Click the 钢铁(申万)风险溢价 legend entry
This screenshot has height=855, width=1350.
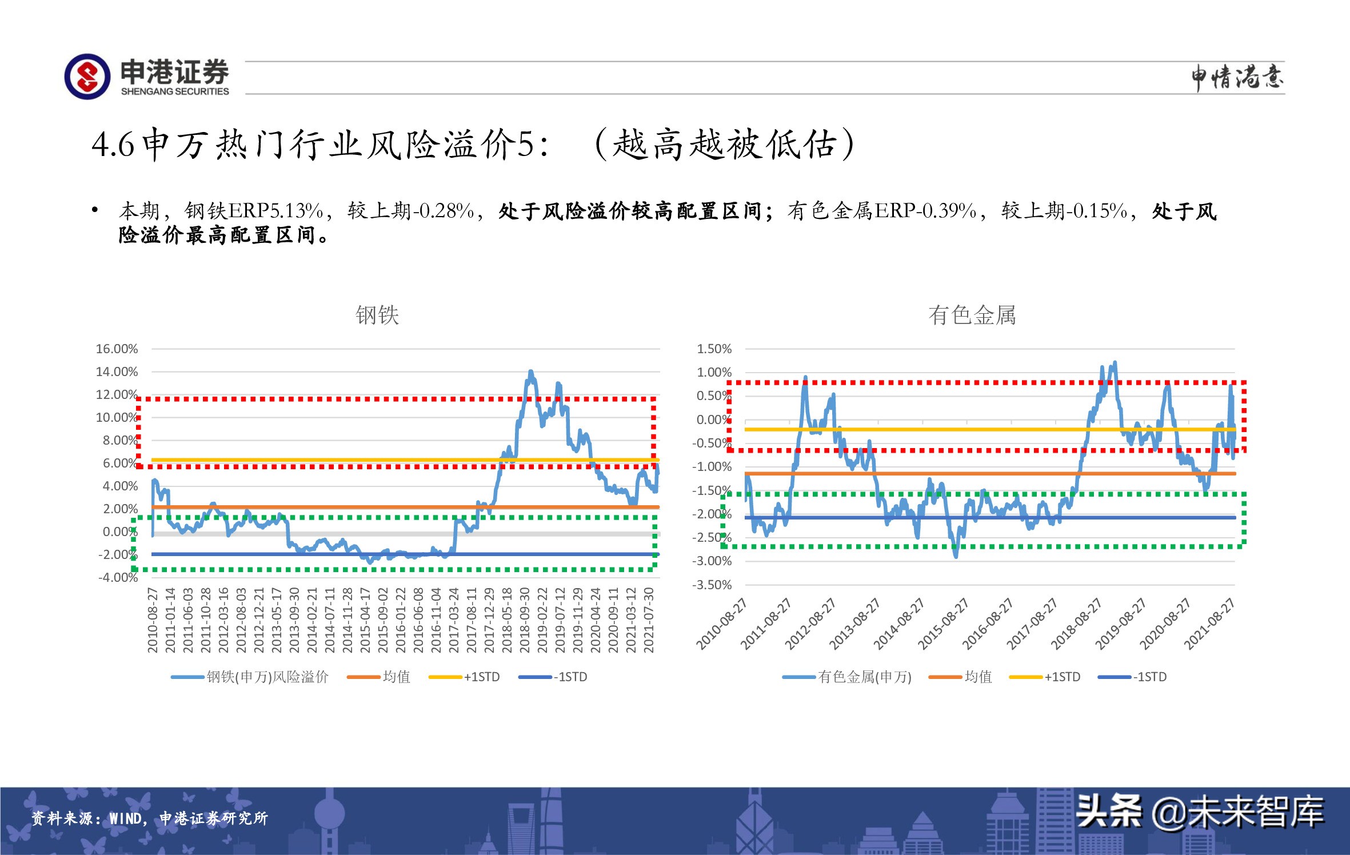(x=250, y=677)
